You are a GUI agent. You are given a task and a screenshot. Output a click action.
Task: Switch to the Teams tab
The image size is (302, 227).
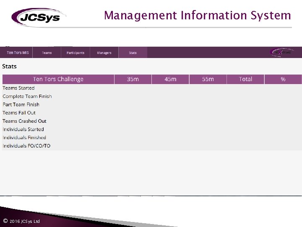pos(47,53)
